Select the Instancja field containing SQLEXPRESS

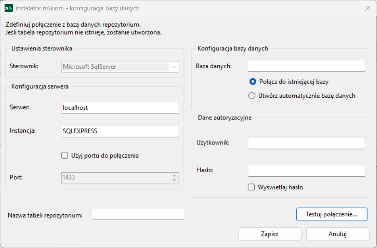click(x=120, y=131)
